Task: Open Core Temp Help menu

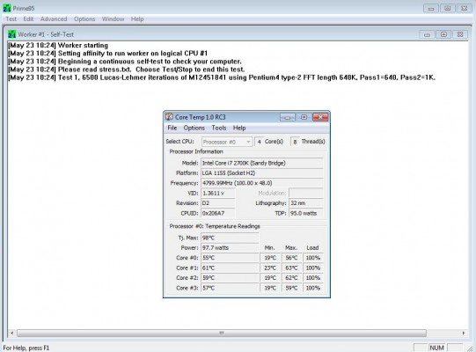Action: point(239,128)
